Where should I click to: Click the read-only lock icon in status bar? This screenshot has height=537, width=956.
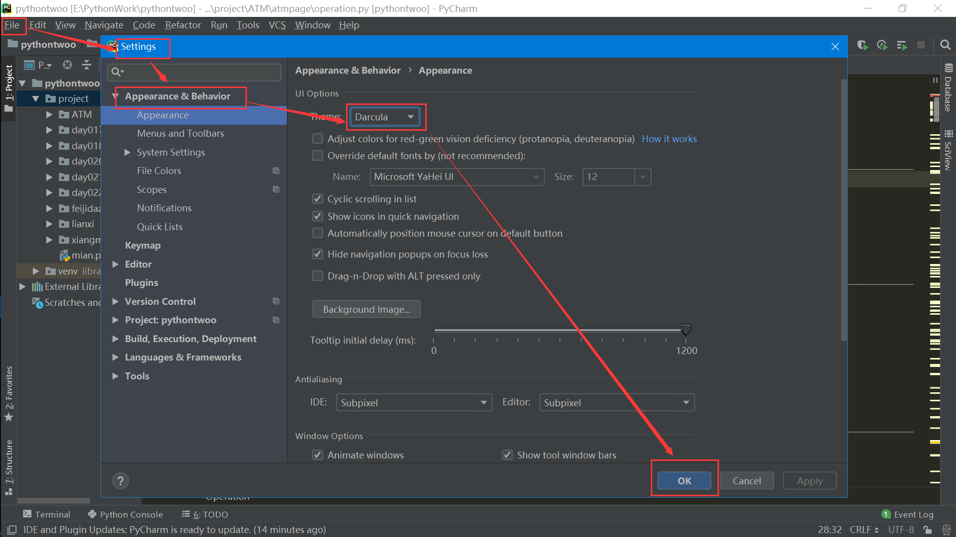(927, 530)
